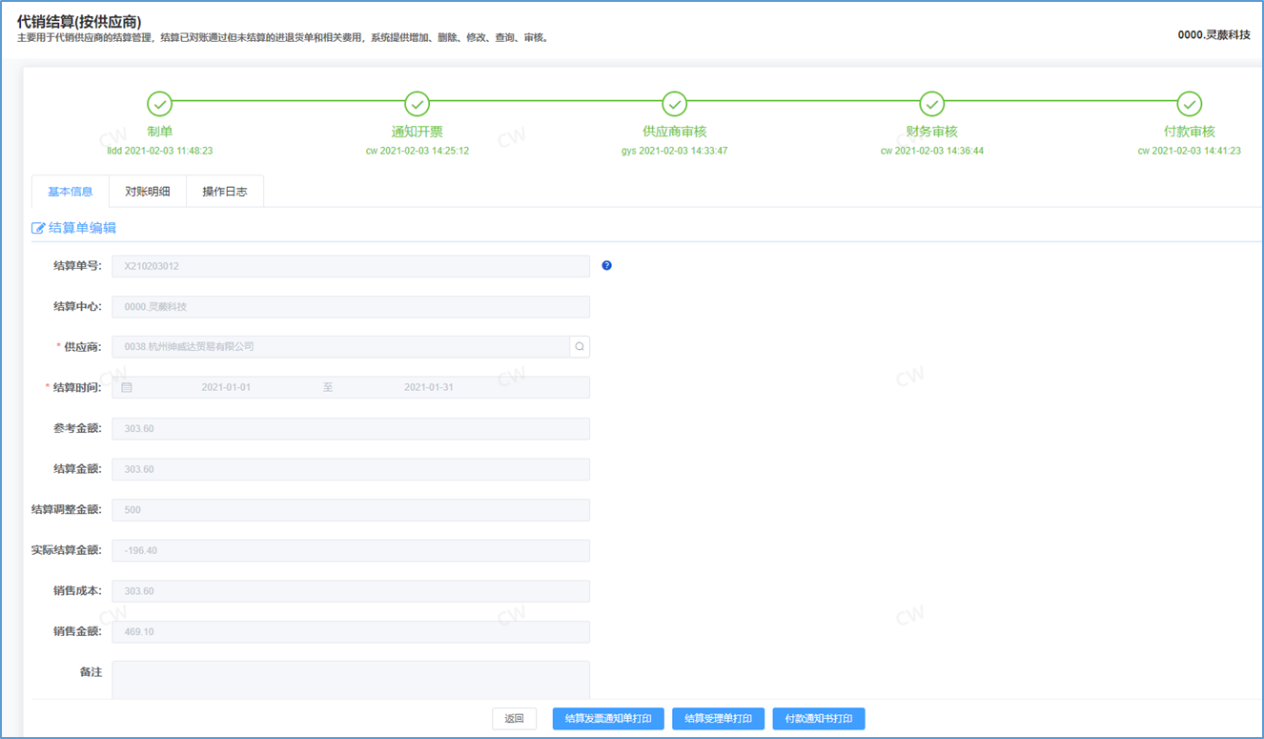Screen dimensions: 1264x739
Task: Click the 结算单编辑 section heading
Action: 83,229
